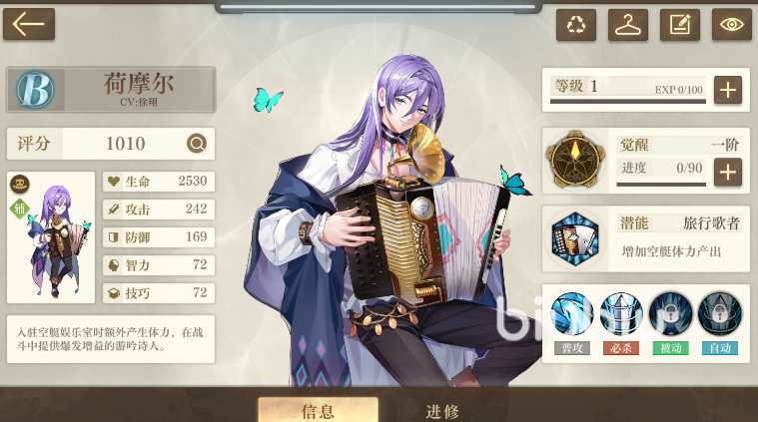The width and height of the screenshot is (758, 422).
Task: Select the 普攻 skill icon
Action: click(572, 314)
